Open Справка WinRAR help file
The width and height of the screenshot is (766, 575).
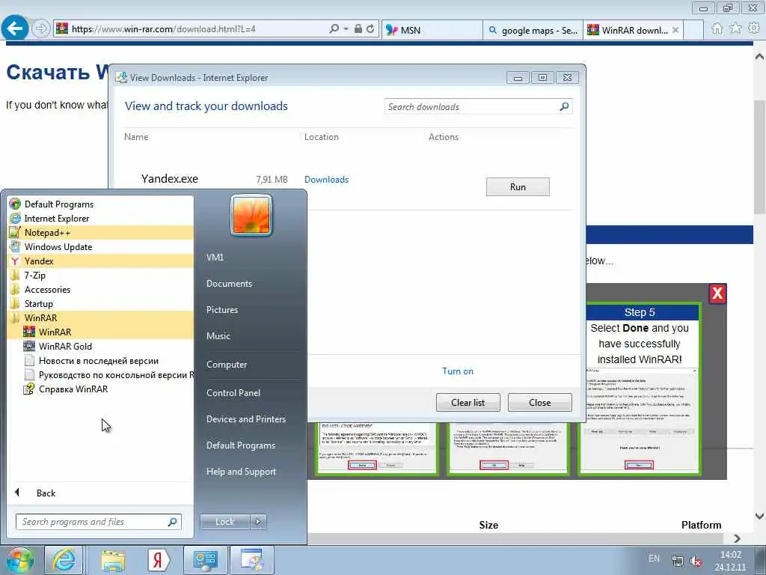point(101,389)
